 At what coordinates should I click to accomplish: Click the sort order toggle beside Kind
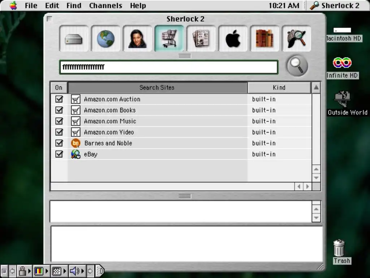click(316, 88)
